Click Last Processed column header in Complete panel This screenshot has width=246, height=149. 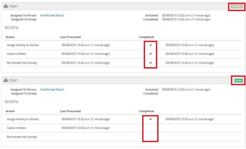pos(70,37)
